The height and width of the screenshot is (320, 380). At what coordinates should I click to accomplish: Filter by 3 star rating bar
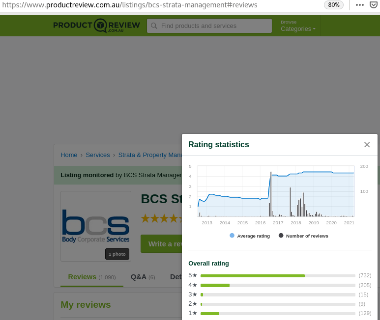point(278,294)
